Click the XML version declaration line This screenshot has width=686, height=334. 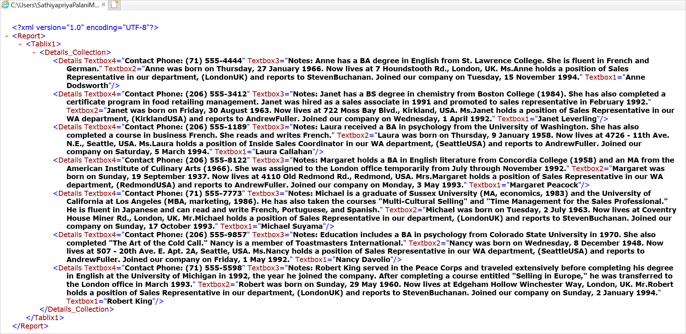[85, 27]
